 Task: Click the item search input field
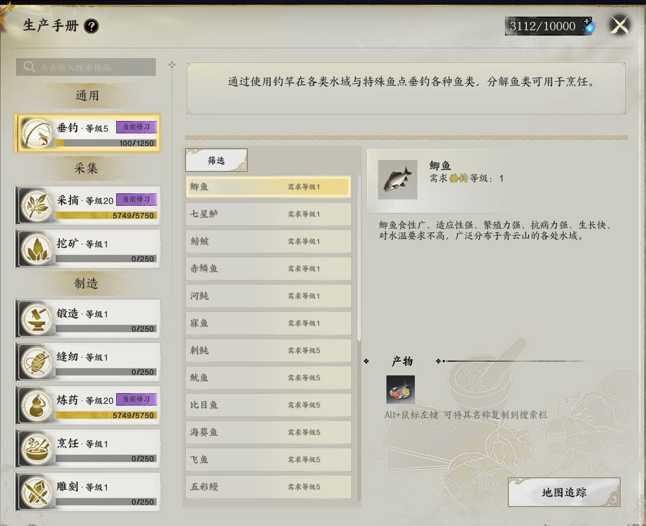(86, 67)
